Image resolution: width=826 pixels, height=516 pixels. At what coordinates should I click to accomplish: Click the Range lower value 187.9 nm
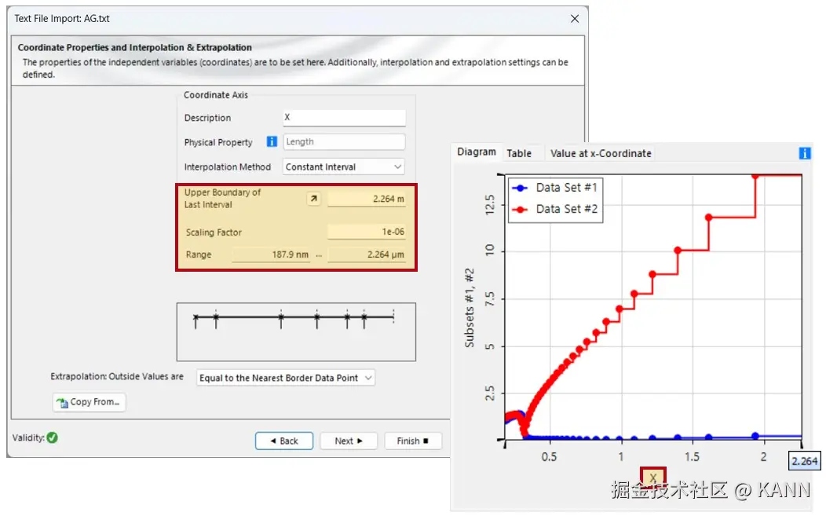click(x=271, y=254)
